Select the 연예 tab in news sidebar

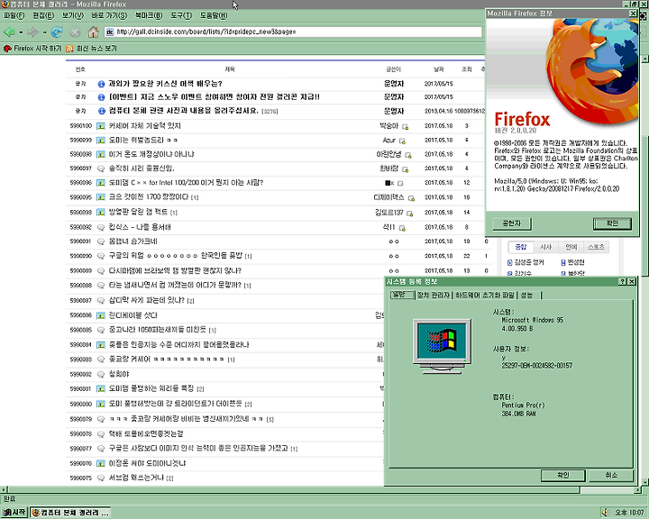(x=571, y=247)
